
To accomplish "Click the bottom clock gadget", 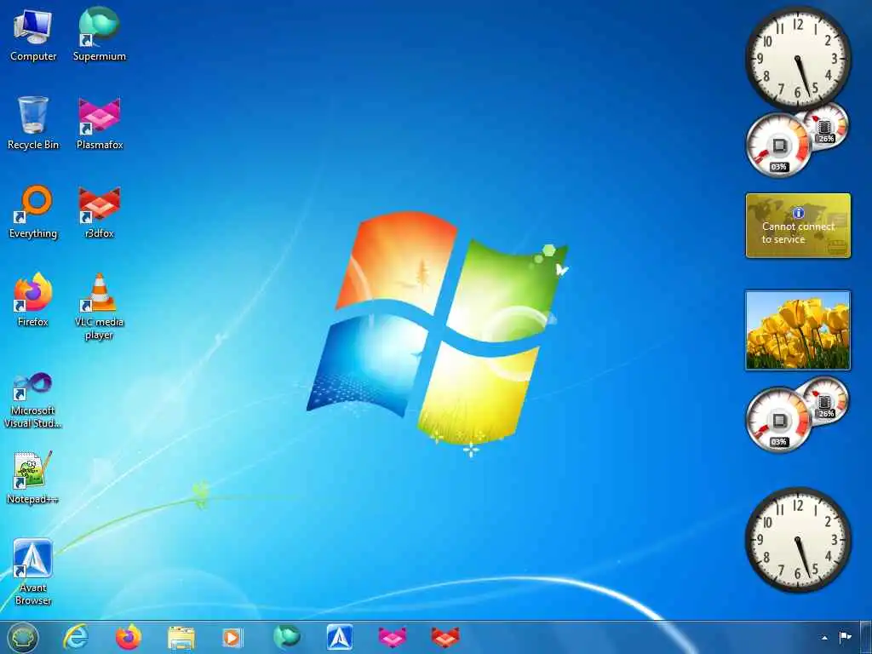I will pyautogui.click(x=798, y=540).
